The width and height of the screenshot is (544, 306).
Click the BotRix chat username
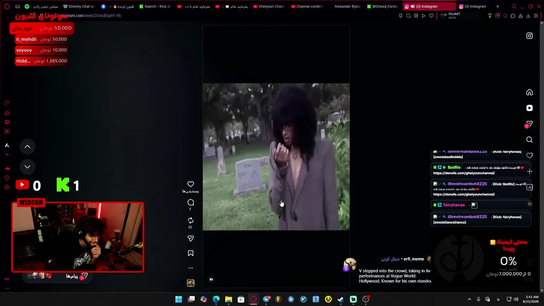454,167
